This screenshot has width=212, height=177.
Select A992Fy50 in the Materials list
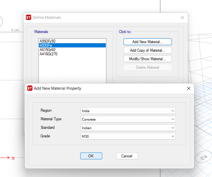(72, 41)
